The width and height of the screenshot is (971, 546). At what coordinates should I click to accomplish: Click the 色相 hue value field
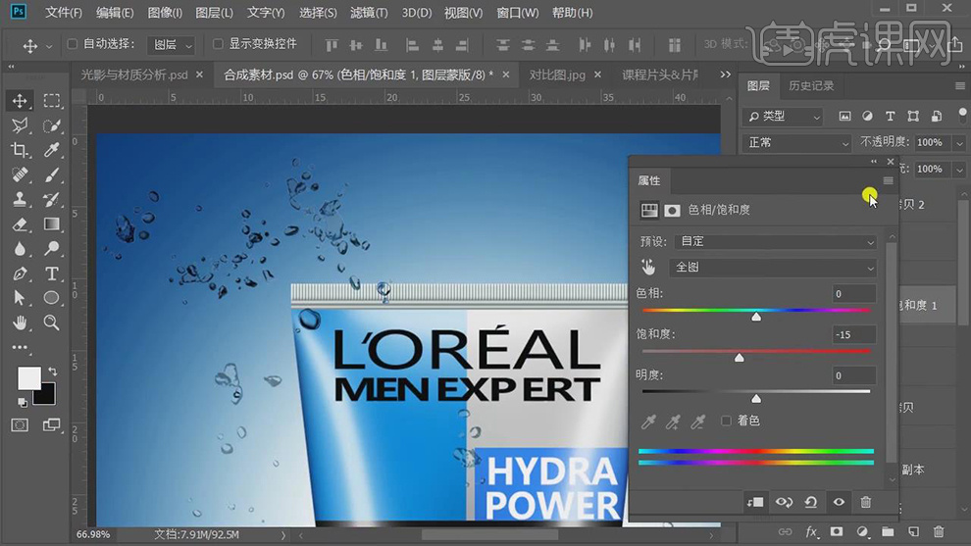tap(851, 294)
